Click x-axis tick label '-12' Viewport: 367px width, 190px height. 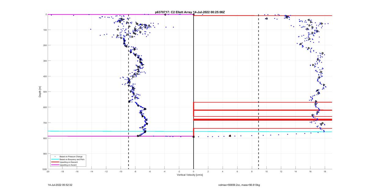point(106,171)
